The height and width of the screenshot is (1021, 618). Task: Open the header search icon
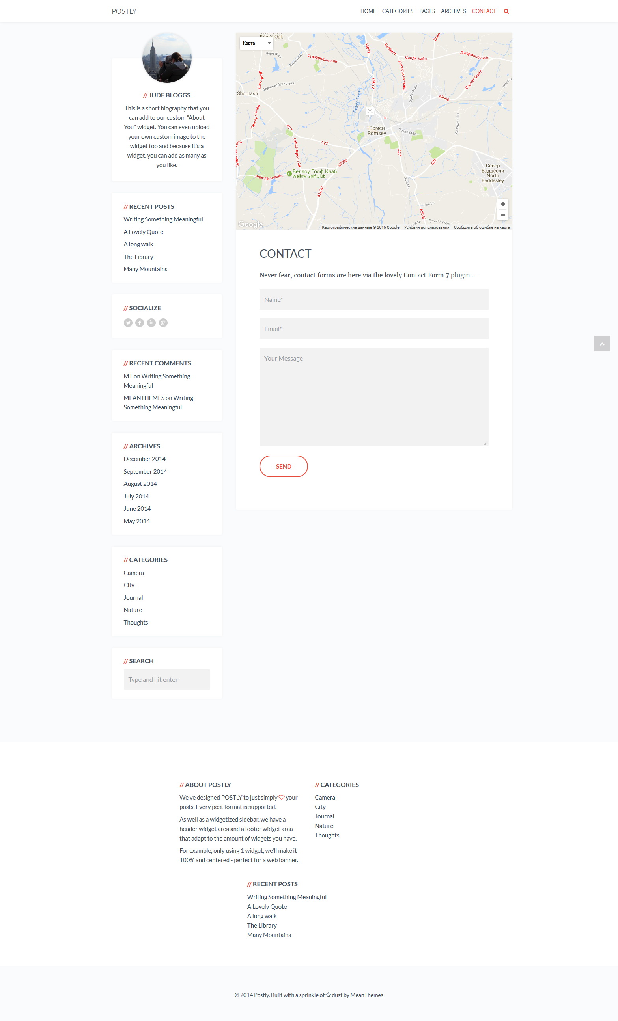pos(506,11)
